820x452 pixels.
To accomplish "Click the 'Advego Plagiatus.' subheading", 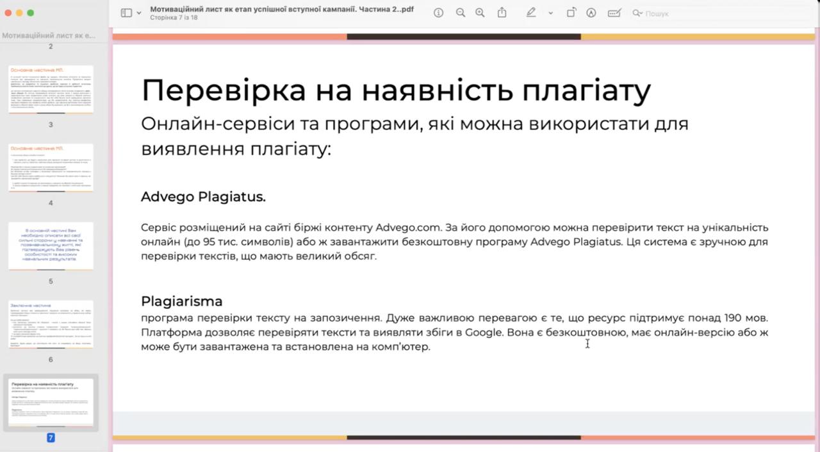I will click(x=203, y=197).
